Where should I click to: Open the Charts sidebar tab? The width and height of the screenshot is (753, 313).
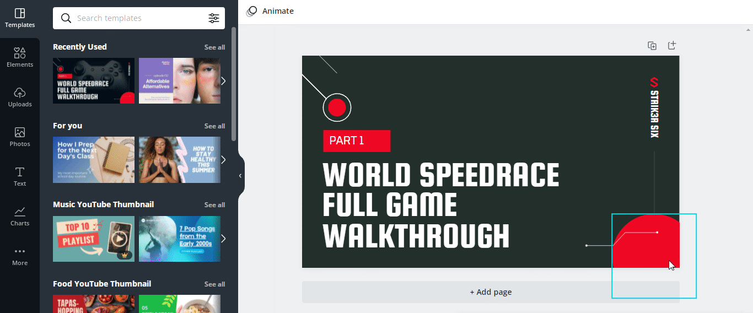tap(20, 217)
